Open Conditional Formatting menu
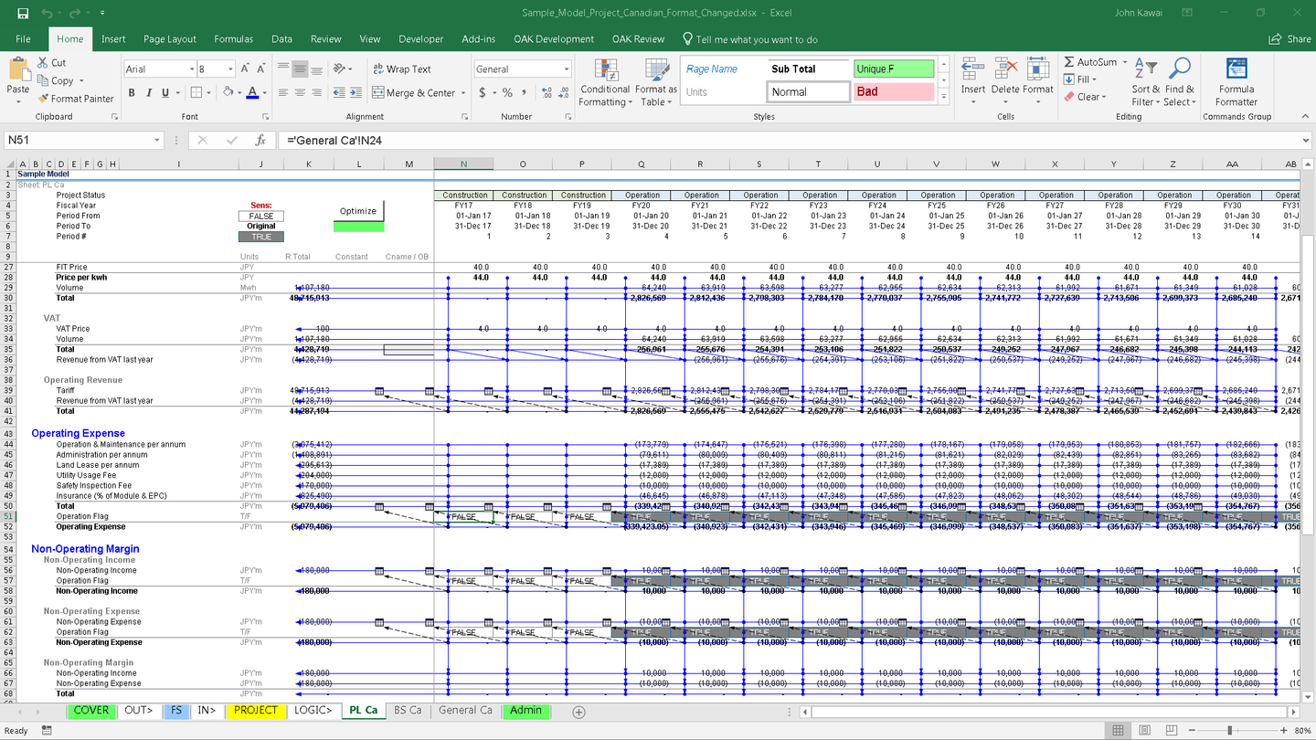Image resolution: width=1316 pixels, height=740 pixels. [x=605, y=83]
